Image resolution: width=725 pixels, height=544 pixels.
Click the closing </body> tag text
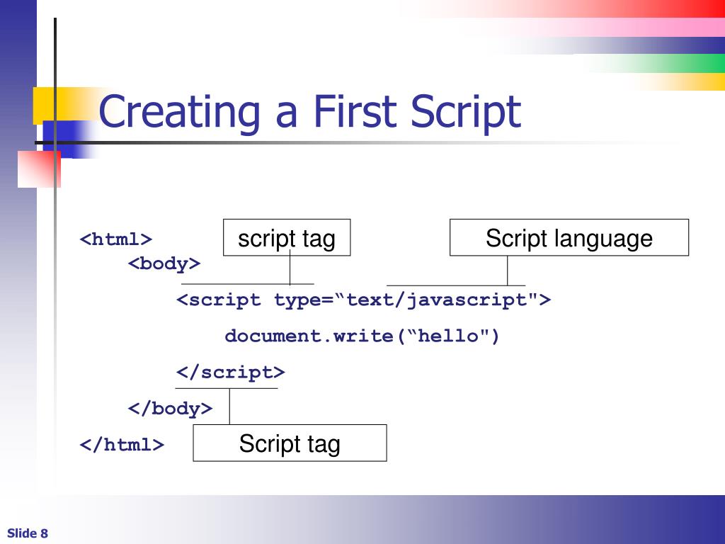(x=170, y=409)
